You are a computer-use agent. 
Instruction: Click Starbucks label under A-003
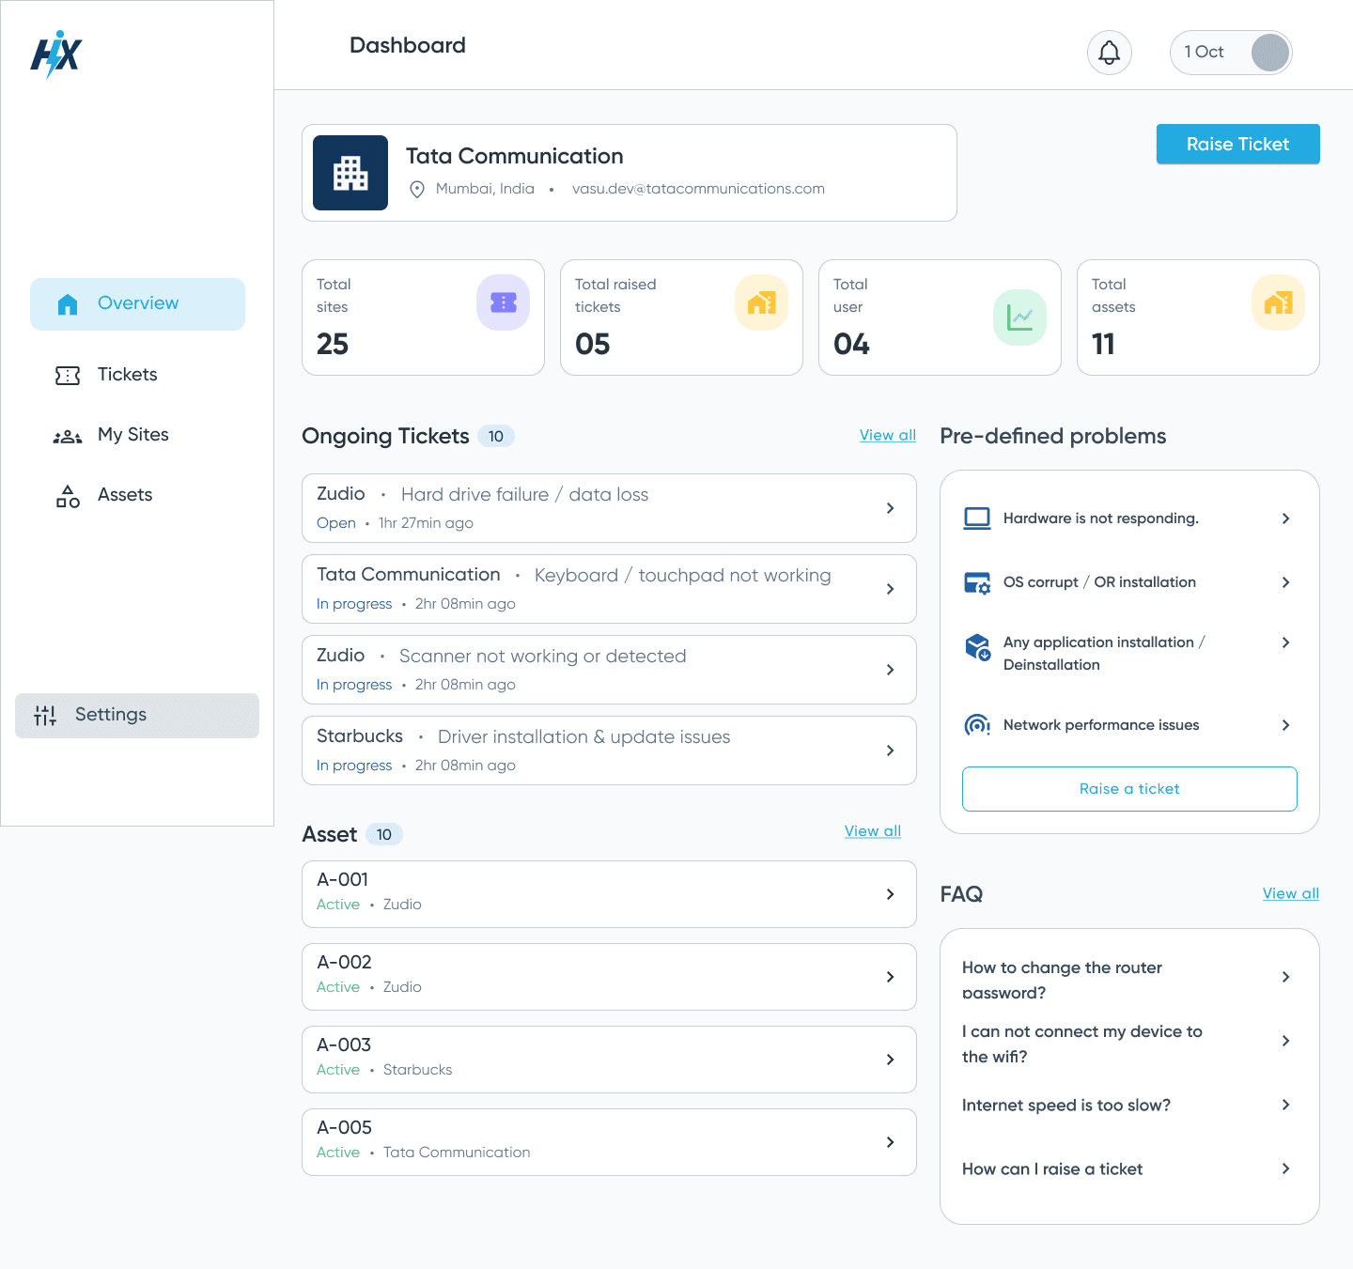pyautogui.click(x=417, y=1070)
